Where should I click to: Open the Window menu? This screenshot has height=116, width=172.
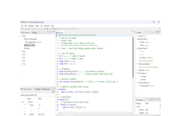coord(47,26)
